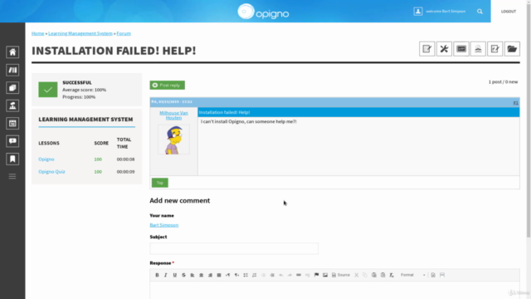Viewport: 531px width, 299px height.
Task: Click the insert image icon in editor
Action: point(325,275)
